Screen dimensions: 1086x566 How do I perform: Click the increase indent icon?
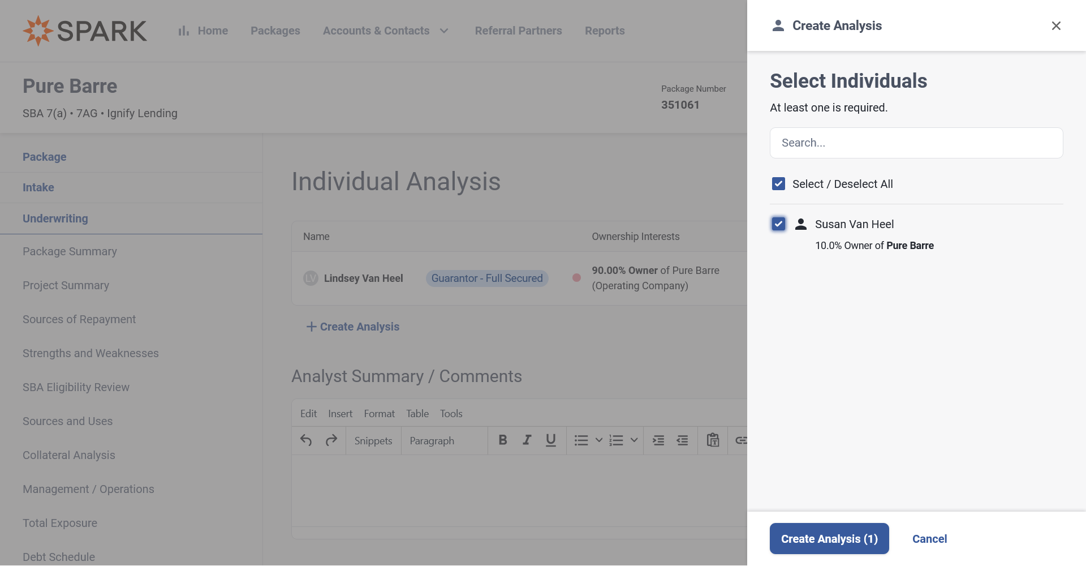tap(658, 440)
